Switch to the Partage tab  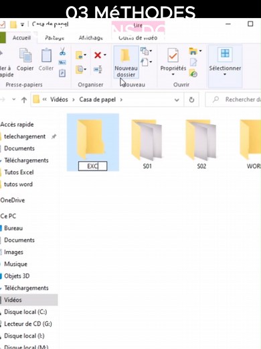(x=55, y=38)
